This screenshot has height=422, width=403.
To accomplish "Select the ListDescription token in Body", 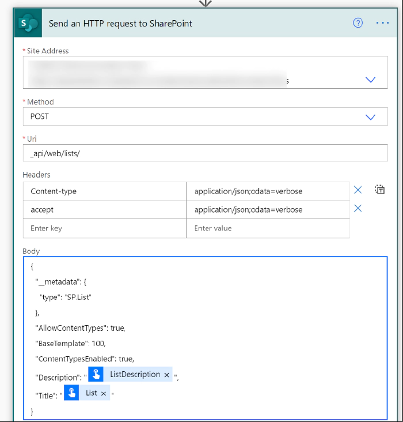I will pyautogui.click(x=135, y=375).
